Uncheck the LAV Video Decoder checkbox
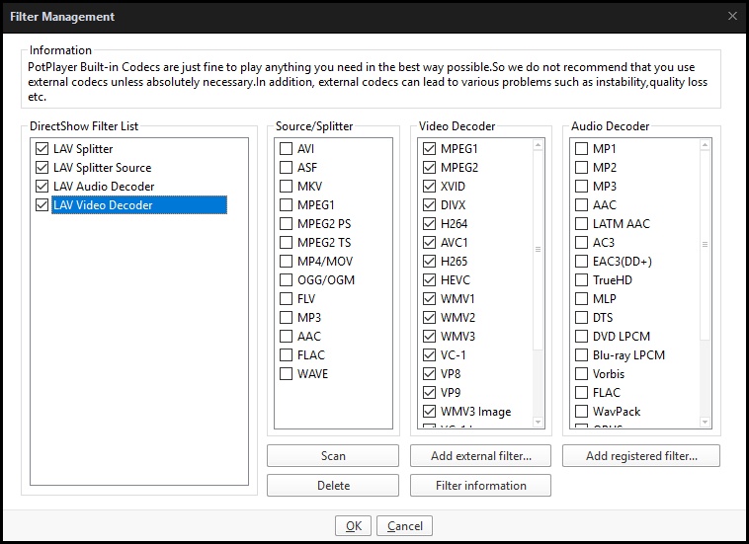Viewport: 749px width, 544px height. 42,205
